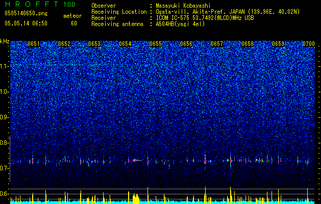Click the receiver ICOM IC-575 text
The width and height of the screenshot is (321, 204).
tap(205, 18)
